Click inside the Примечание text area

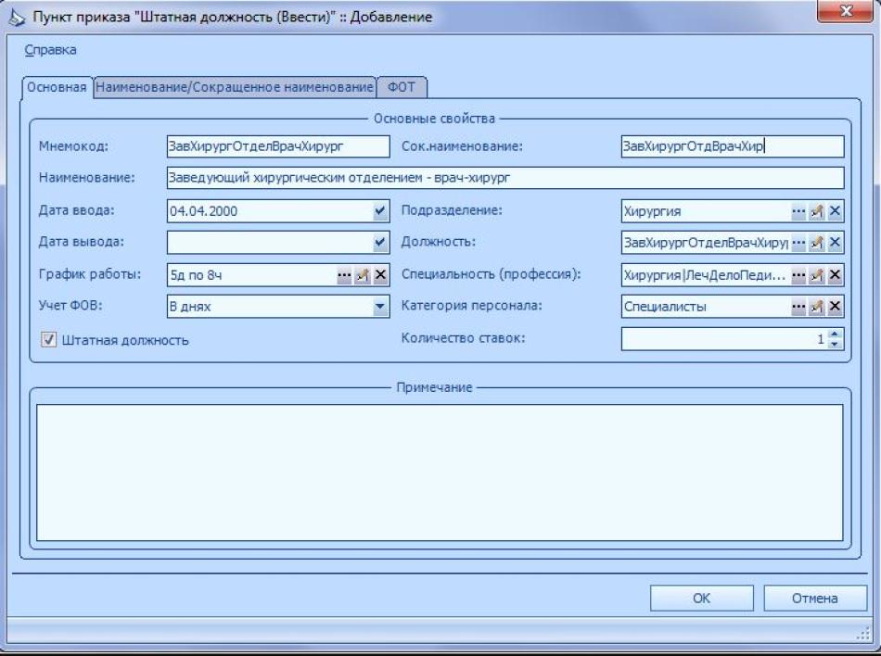pyautogui.click(x=440, y=473)
